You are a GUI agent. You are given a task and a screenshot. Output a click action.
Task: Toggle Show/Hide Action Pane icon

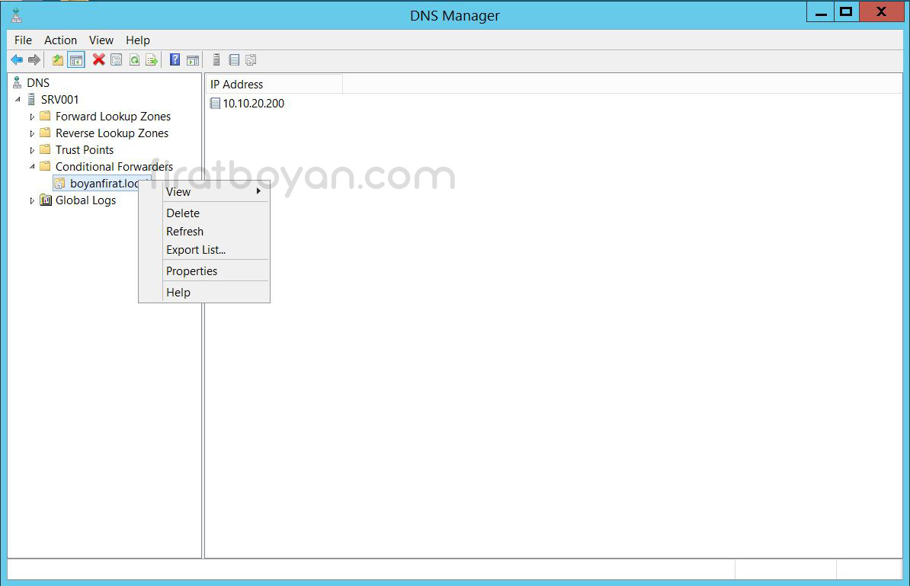[193, 59]
